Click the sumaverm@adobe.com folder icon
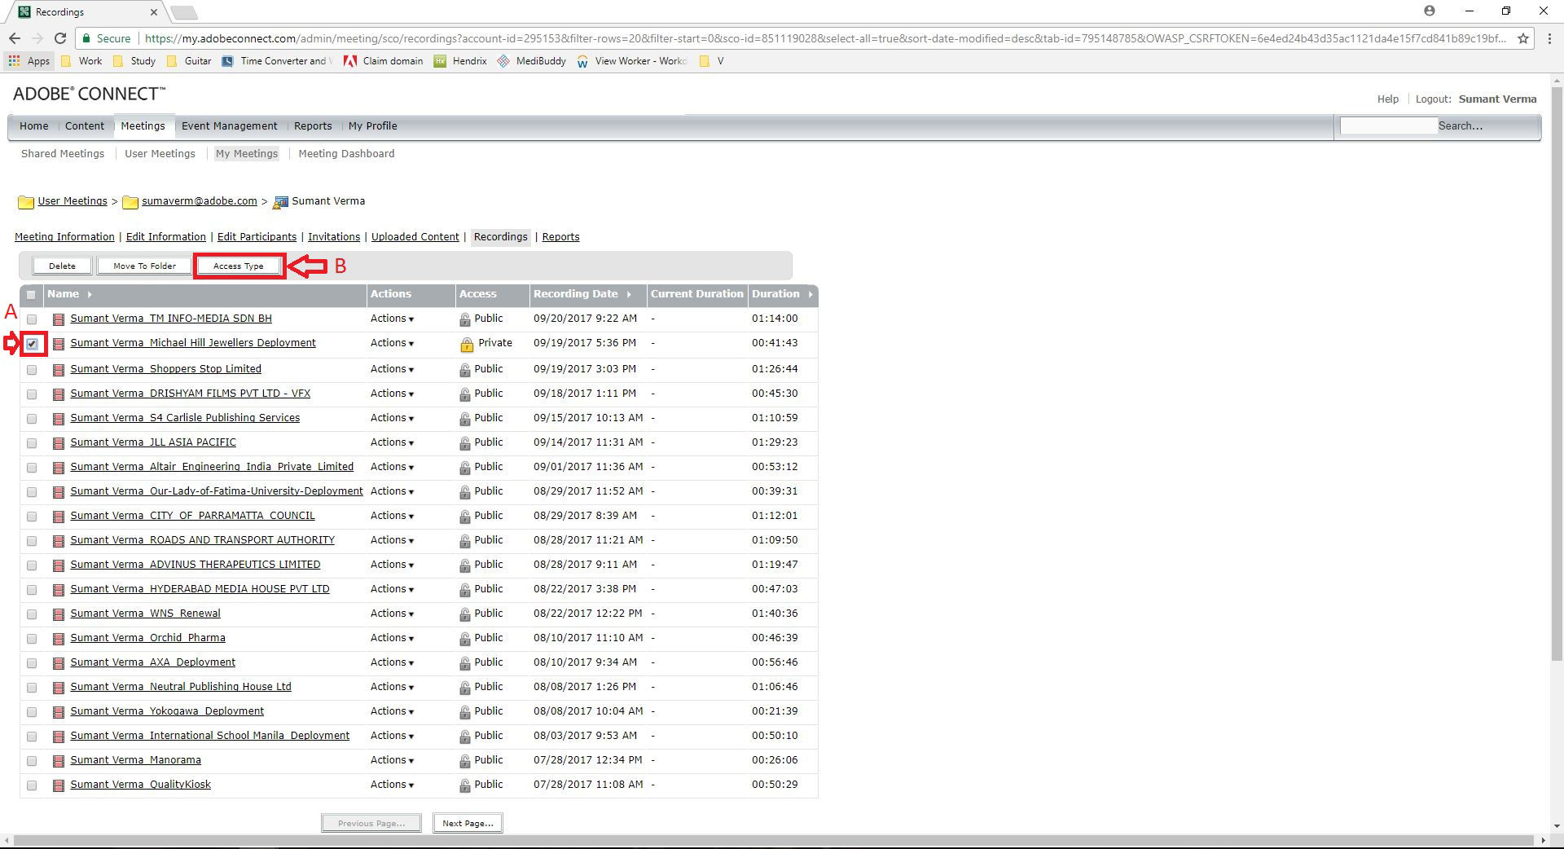The image size is (1564, 849). click(x=130, y=202)
